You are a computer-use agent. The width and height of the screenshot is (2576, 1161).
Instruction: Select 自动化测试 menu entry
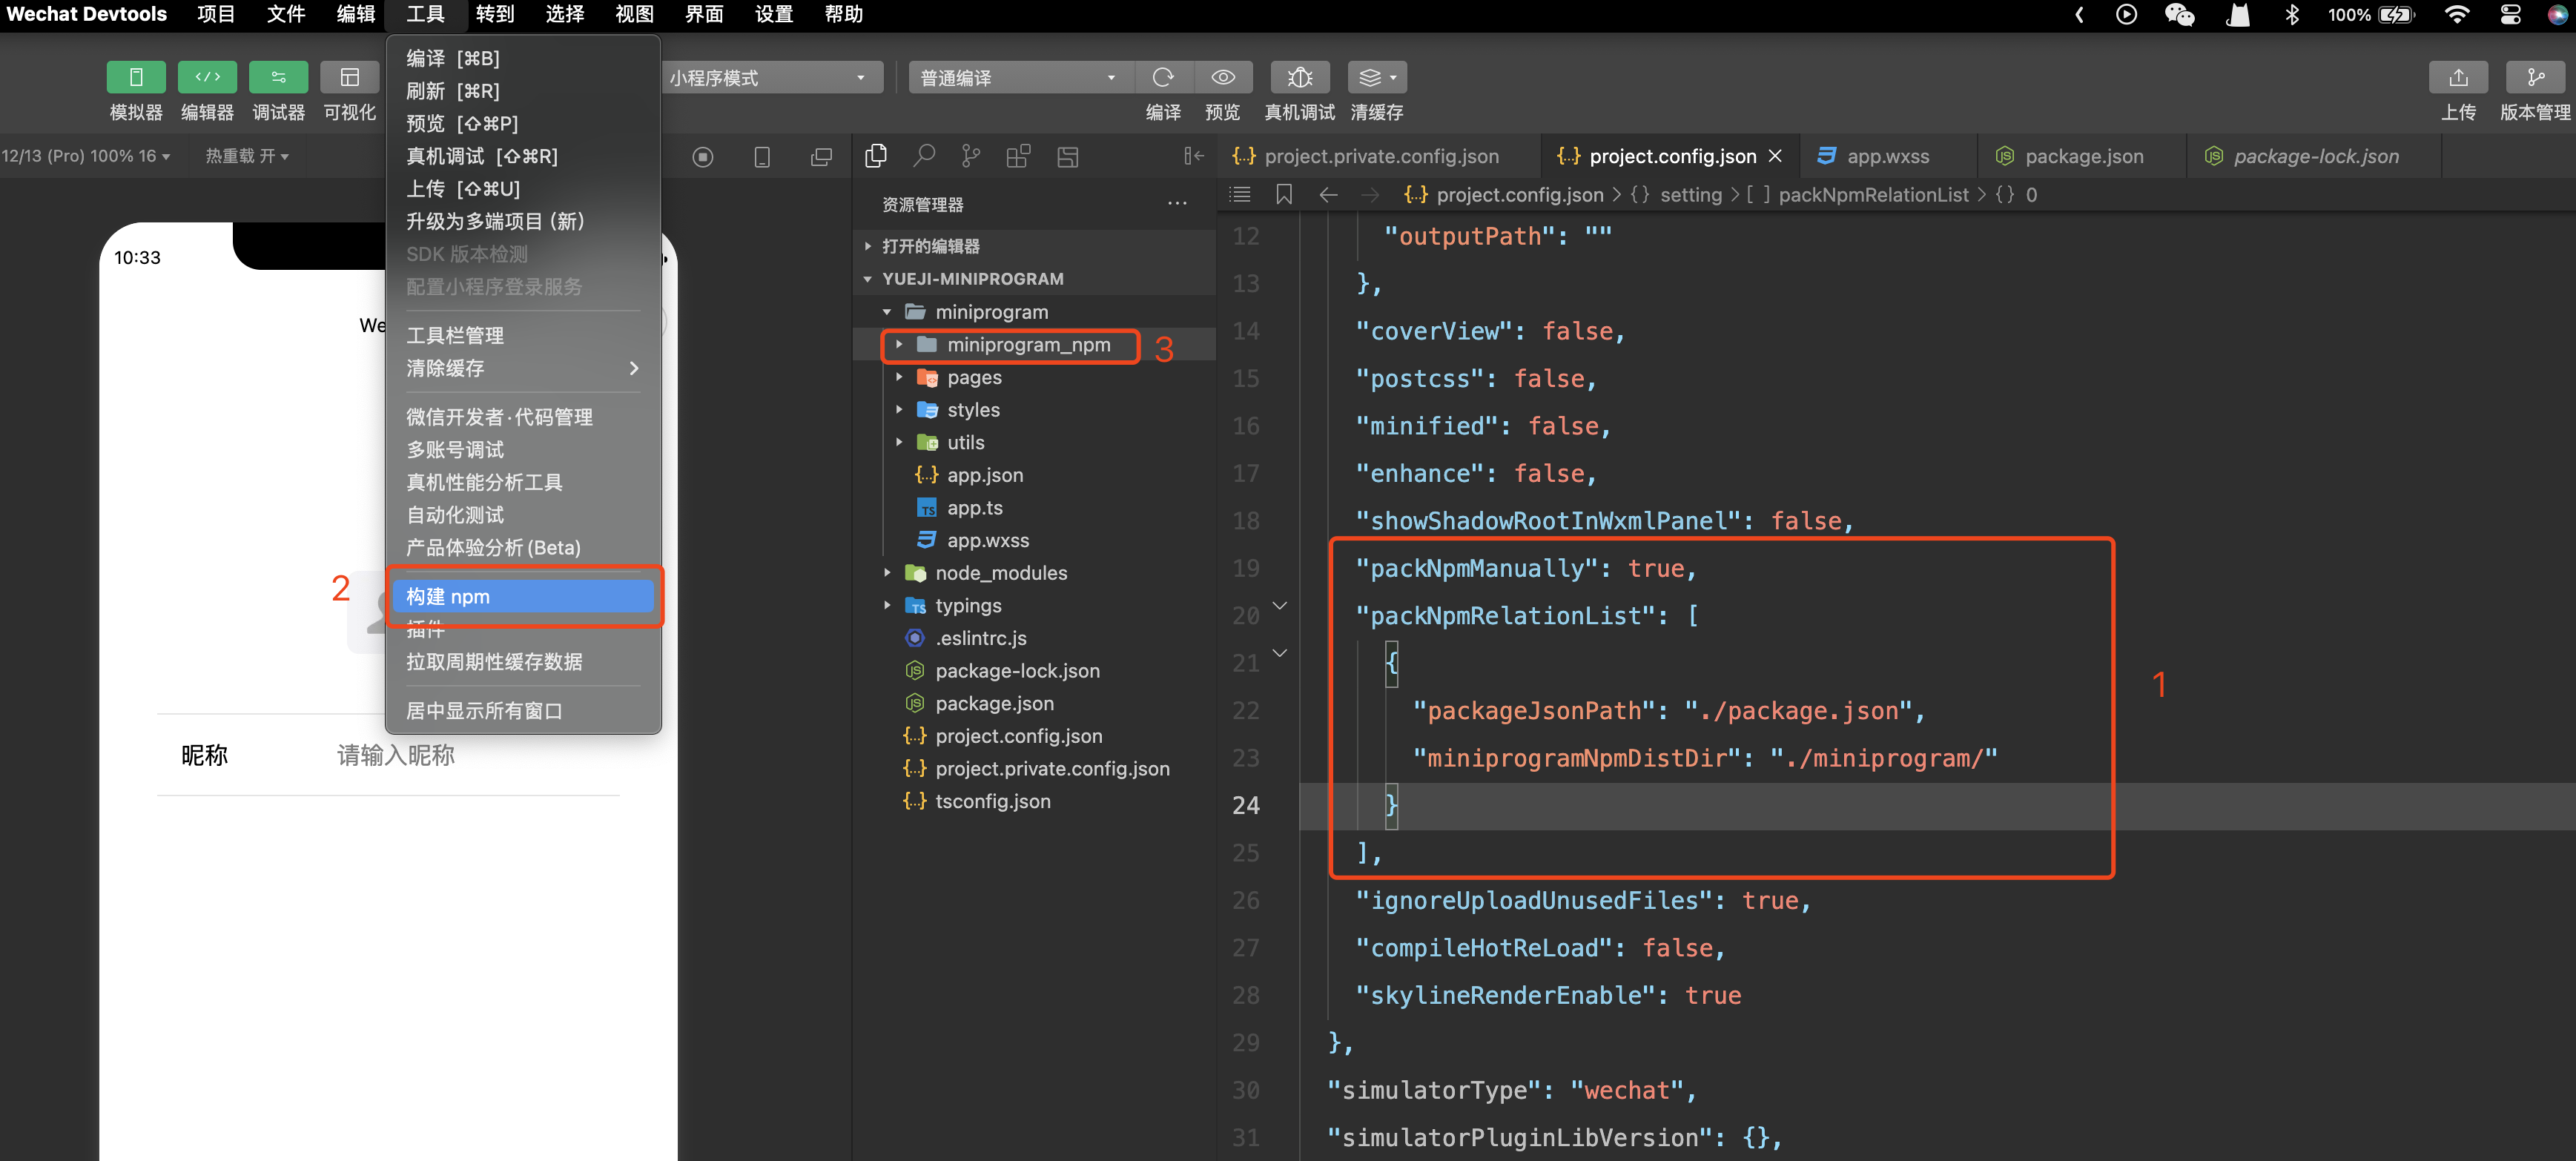click(x=523, y=514)
